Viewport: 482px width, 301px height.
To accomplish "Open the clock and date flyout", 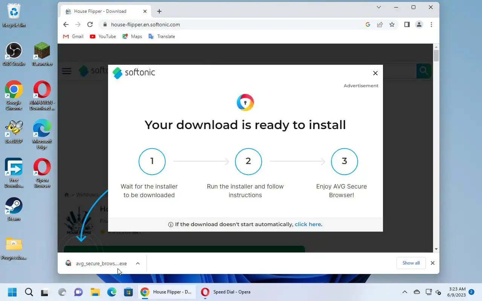I will point(457,292).
